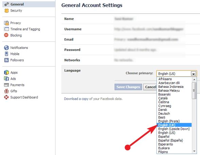Select English (Pirate) option
This screenshot has width=200, height=155.
[174, 121]
